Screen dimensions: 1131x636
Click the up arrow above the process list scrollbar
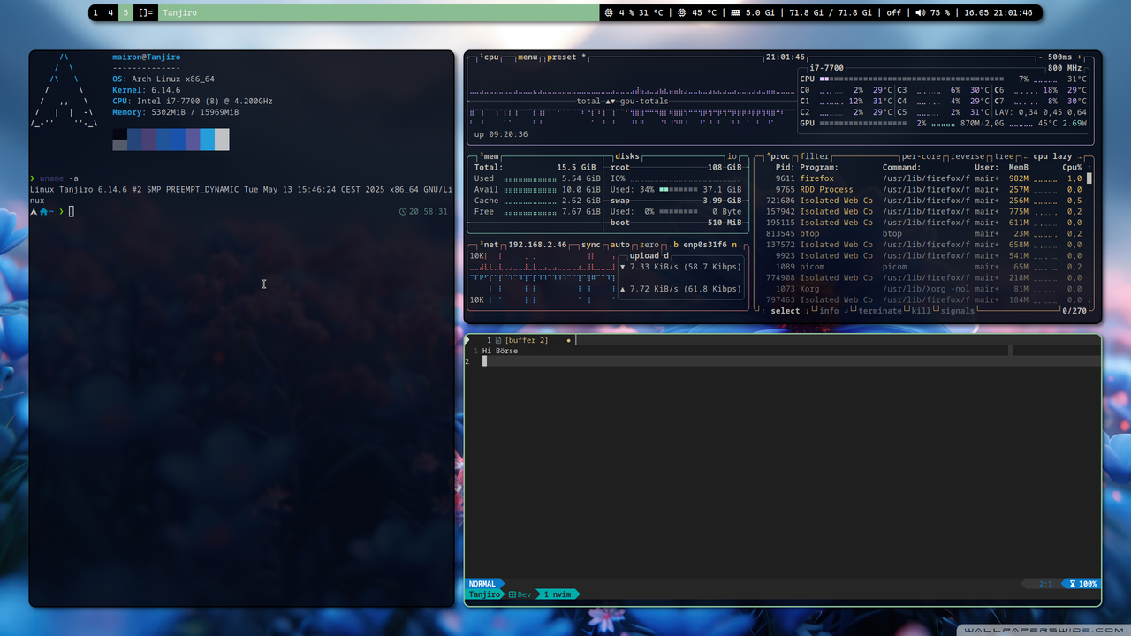[x=1089, y=167]
